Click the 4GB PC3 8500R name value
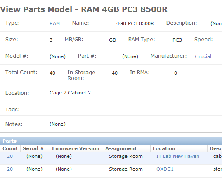The height and width of the screenshot is (178, 222). (x=135, y=23)
